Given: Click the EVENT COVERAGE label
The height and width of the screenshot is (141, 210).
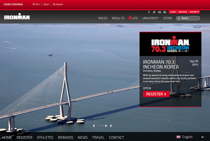Looking at the screenshot, I should click(13, 4).
